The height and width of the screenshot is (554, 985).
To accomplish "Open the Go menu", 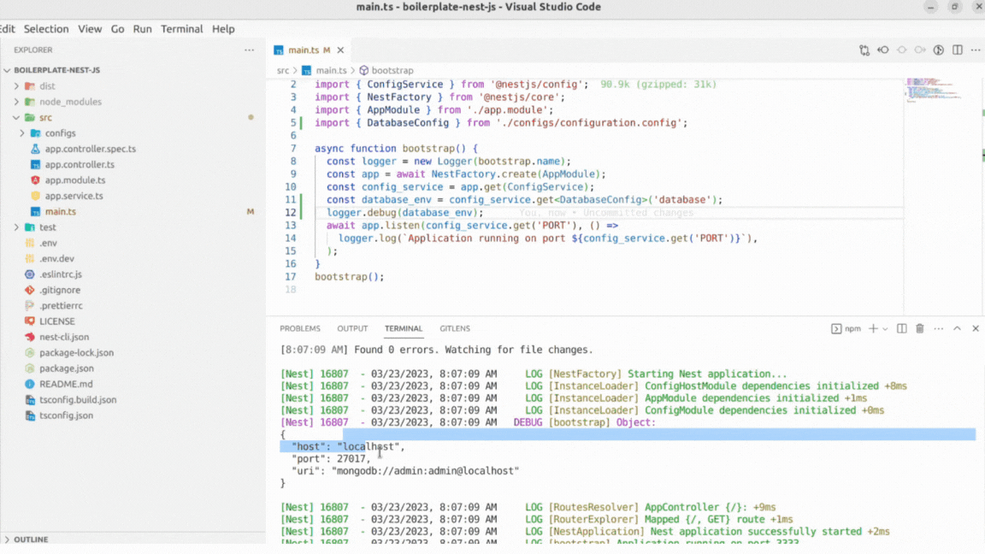I will coord(117,29).
